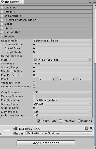
Task: Click the Pivot Z value field
Action: coord(85,79)
